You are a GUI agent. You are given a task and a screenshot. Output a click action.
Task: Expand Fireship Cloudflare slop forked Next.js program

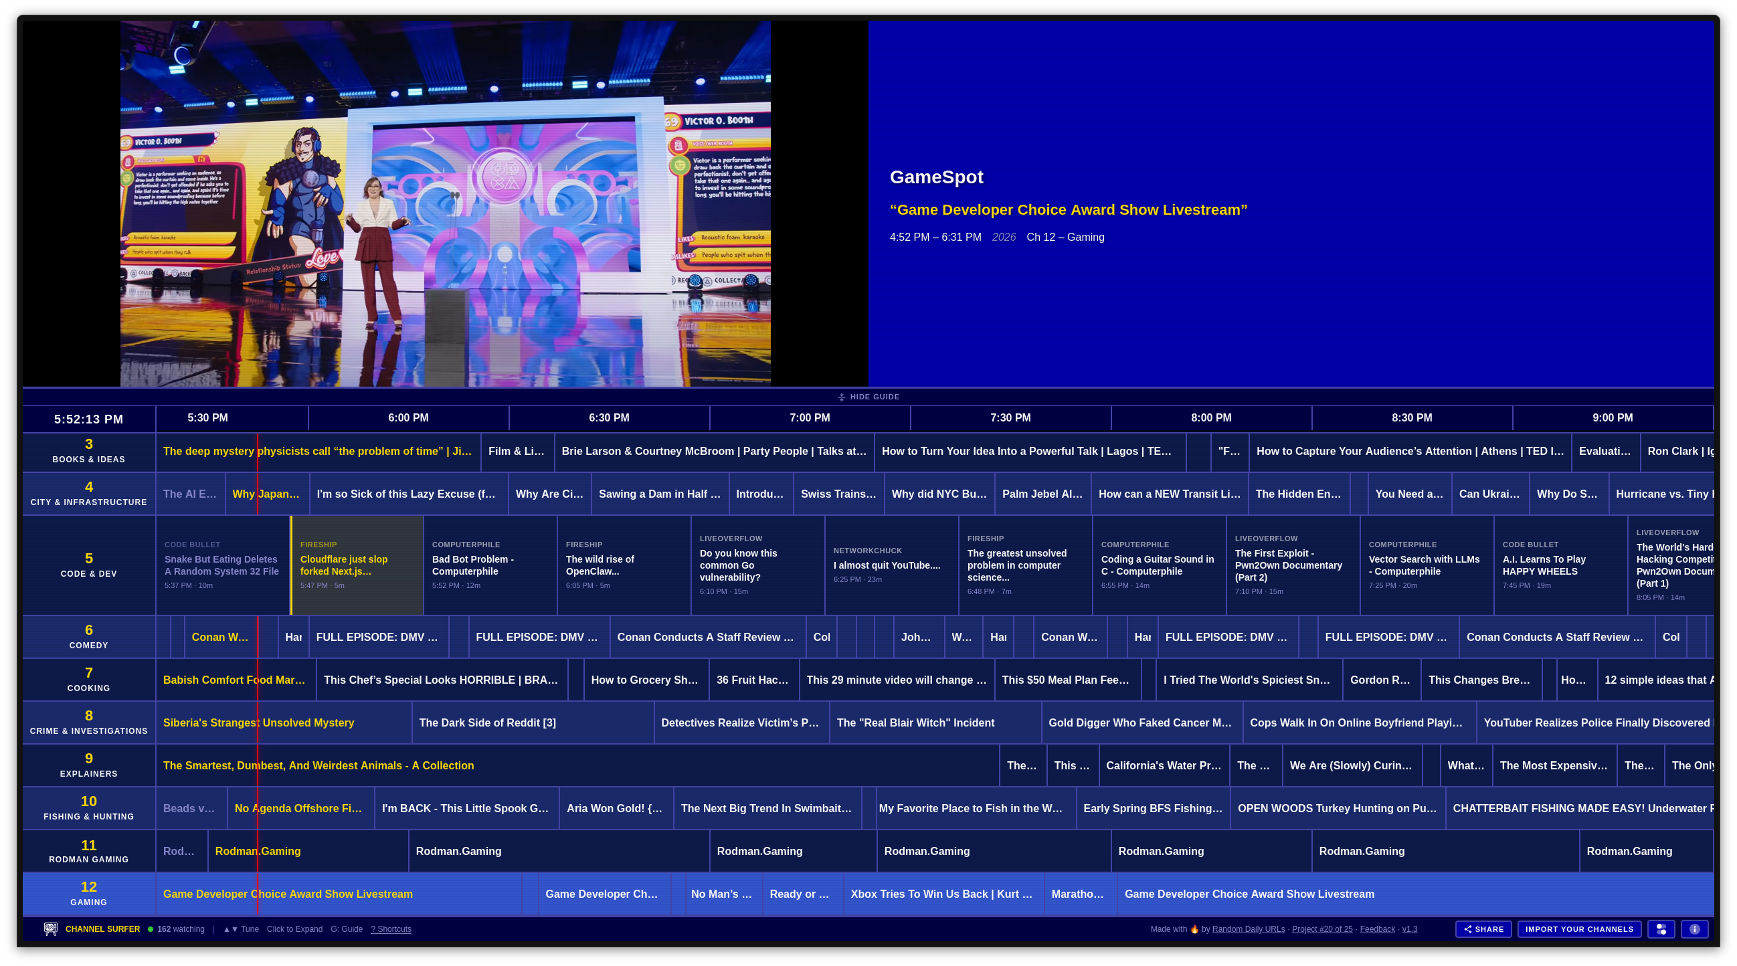pyautogui.click(x=357, y=565)
